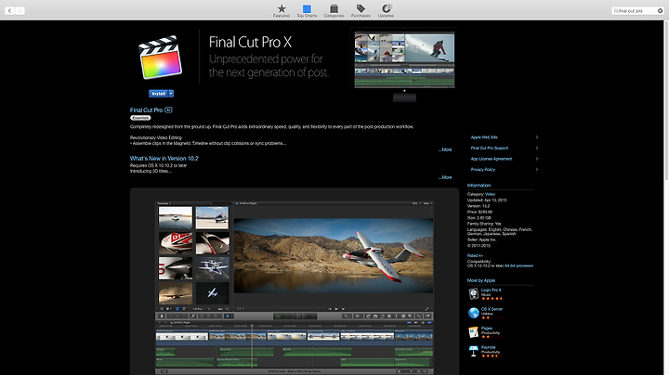
Task: Click the chevron beside App License Agreement
Action: pyautogui.click(x=537, y=159)
